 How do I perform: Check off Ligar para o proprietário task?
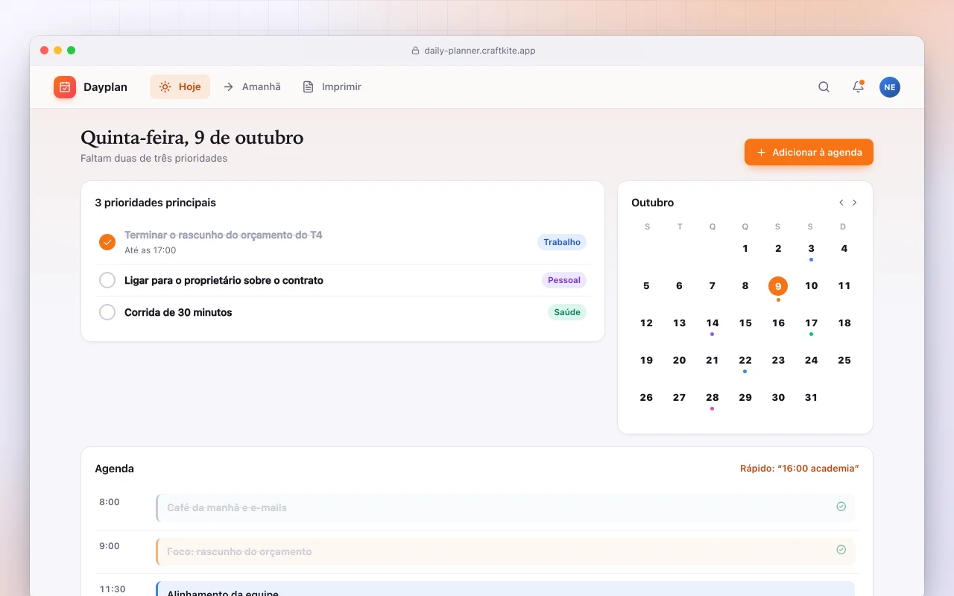tap(107, 280)
